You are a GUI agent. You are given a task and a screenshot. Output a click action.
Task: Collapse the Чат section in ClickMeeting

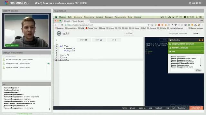(x=202, y=52)
